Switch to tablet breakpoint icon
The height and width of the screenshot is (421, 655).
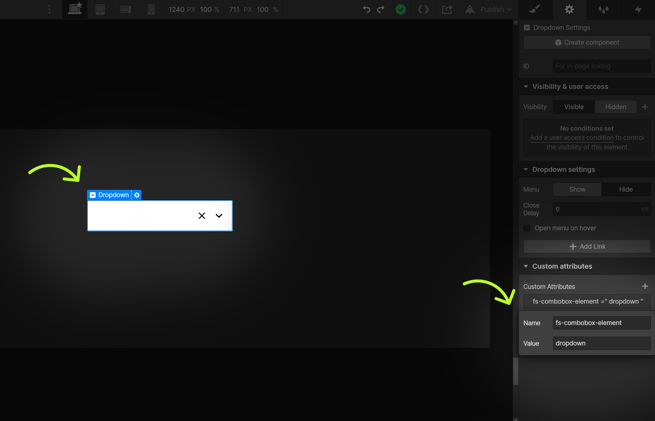[x=100, y=9]
